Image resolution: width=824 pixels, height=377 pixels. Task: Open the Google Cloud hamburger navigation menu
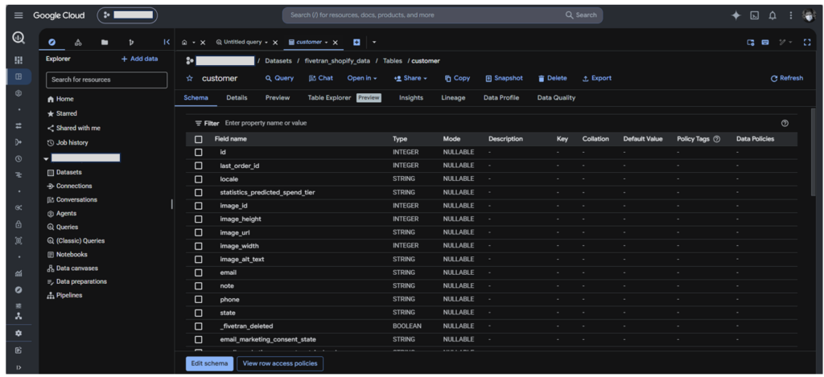[x=19, y=15]
